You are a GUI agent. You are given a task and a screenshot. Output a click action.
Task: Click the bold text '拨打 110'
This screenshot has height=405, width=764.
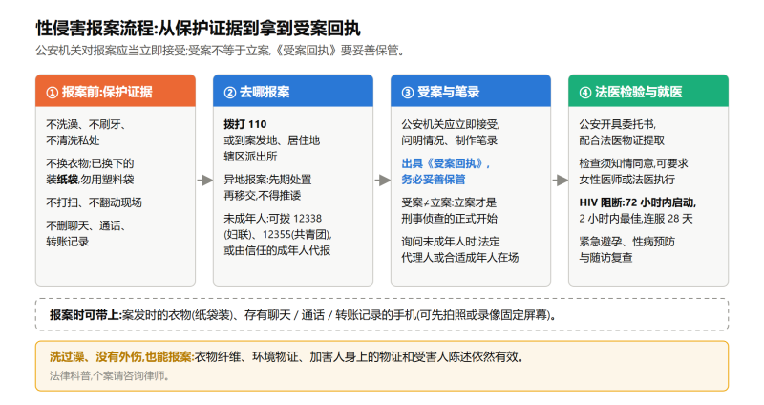245,124
